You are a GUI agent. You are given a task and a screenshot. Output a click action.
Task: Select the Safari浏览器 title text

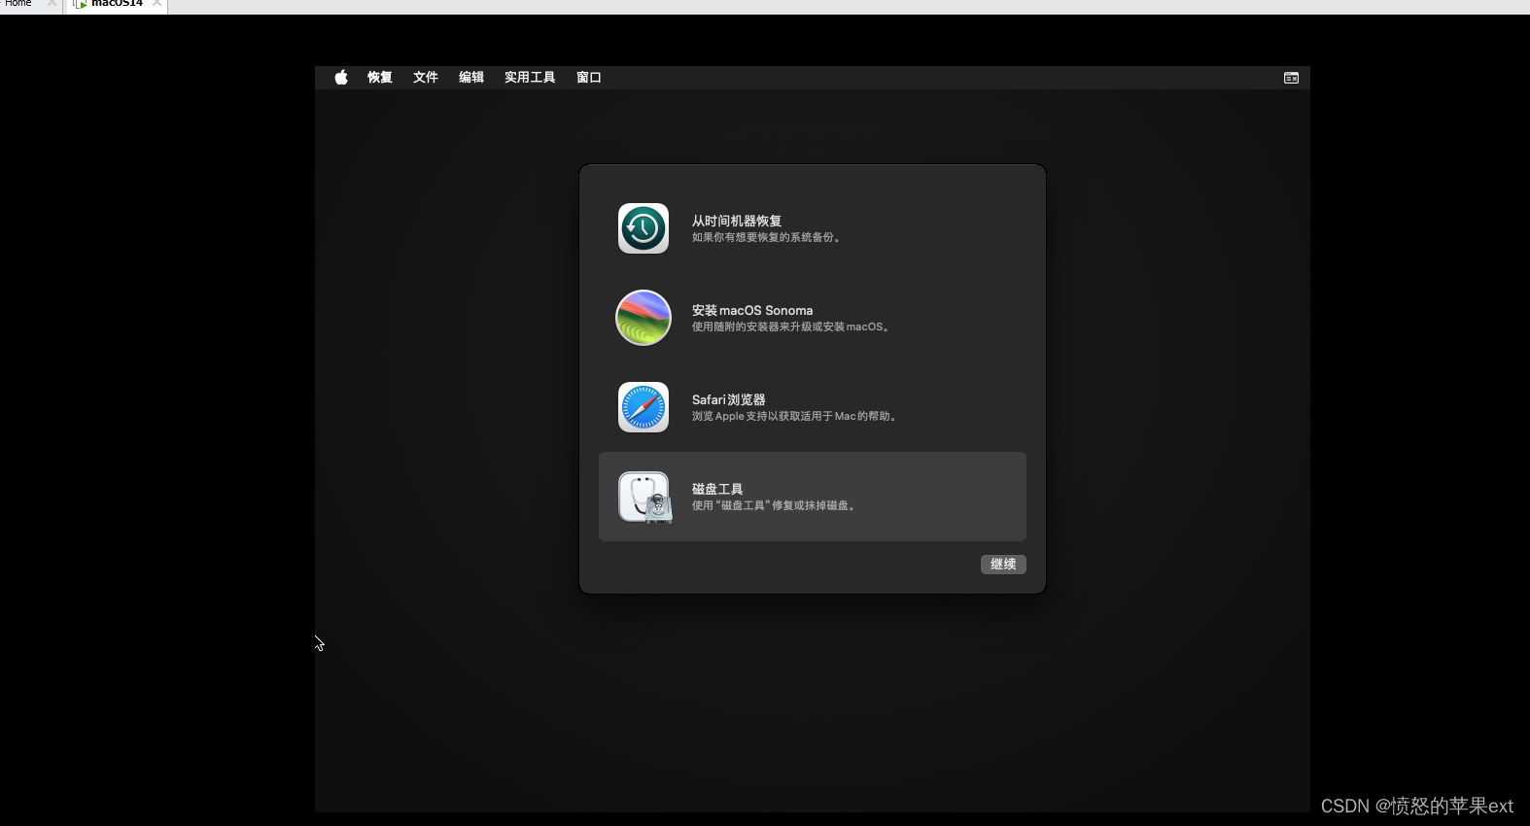pos(729,400)
